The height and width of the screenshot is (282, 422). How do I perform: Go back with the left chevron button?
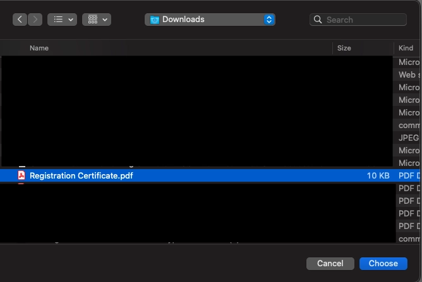[20, 20]
